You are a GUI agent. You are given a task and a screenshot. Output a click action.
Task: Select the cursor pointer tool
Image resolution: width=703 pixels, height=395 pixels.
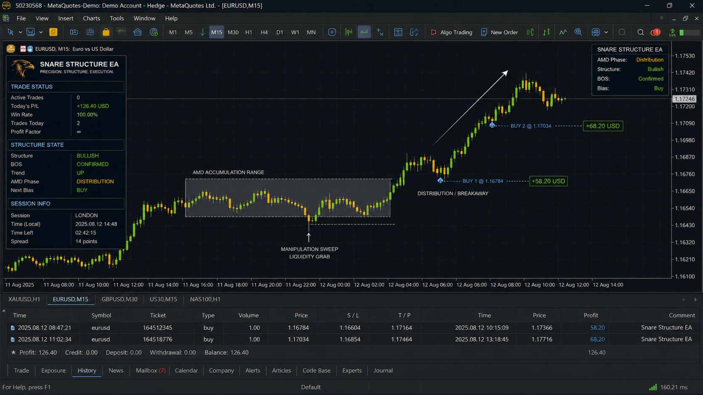click(11, 32)
